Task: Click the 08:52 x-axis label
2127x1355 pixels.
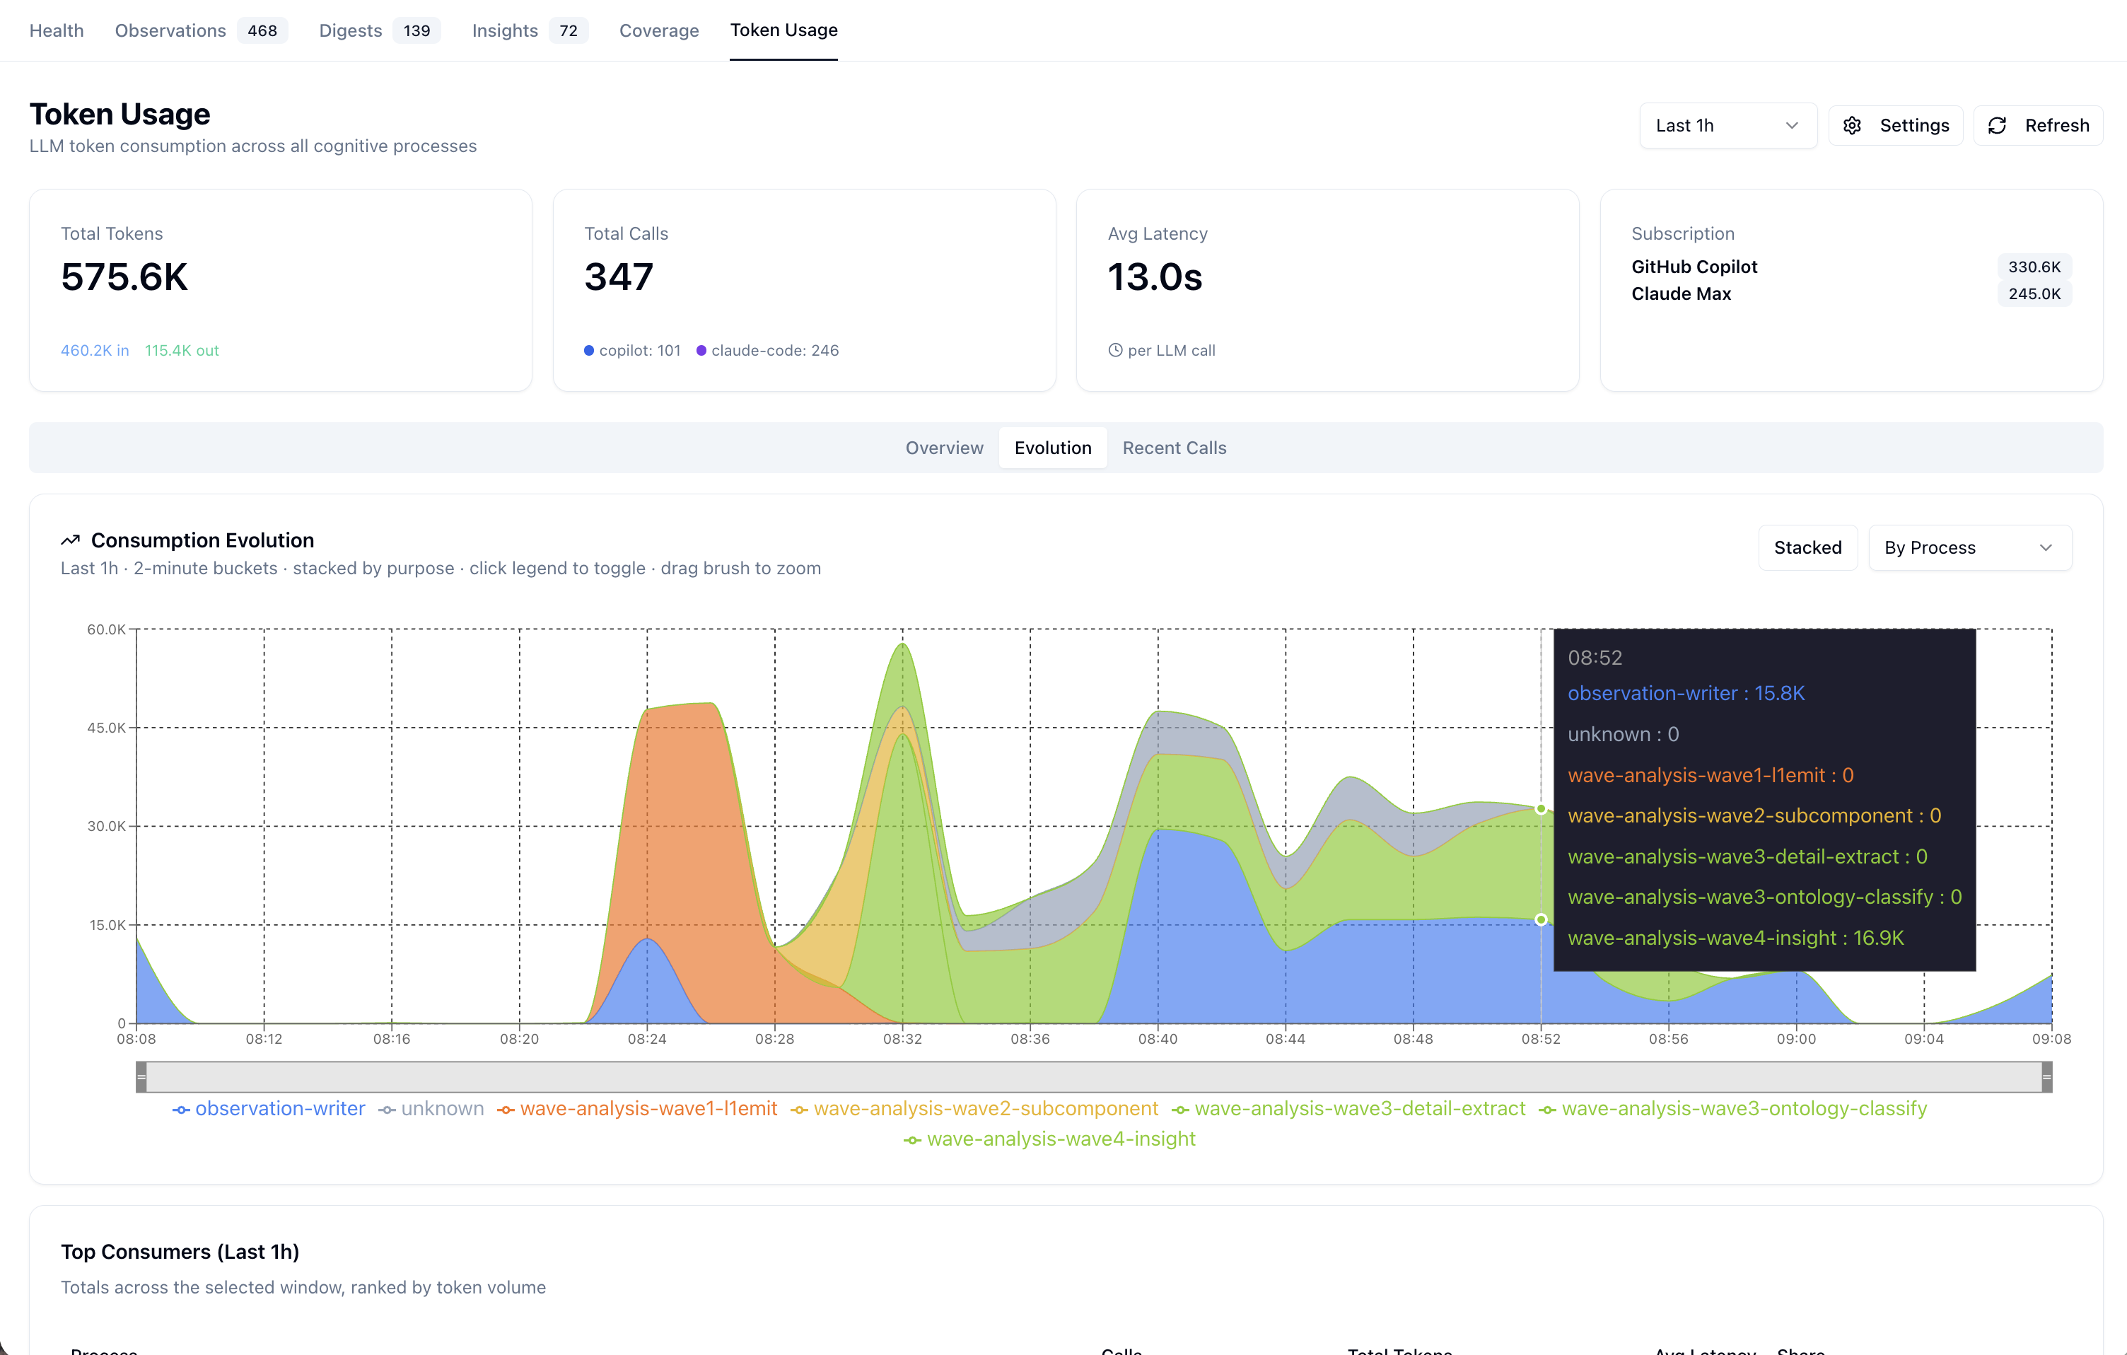Action: (1541, 1039)
